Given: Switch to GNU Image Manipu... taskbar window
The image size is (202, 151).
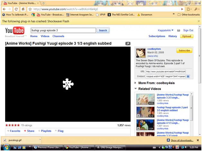Looking at the screenshot, I should tap(111, 147).
